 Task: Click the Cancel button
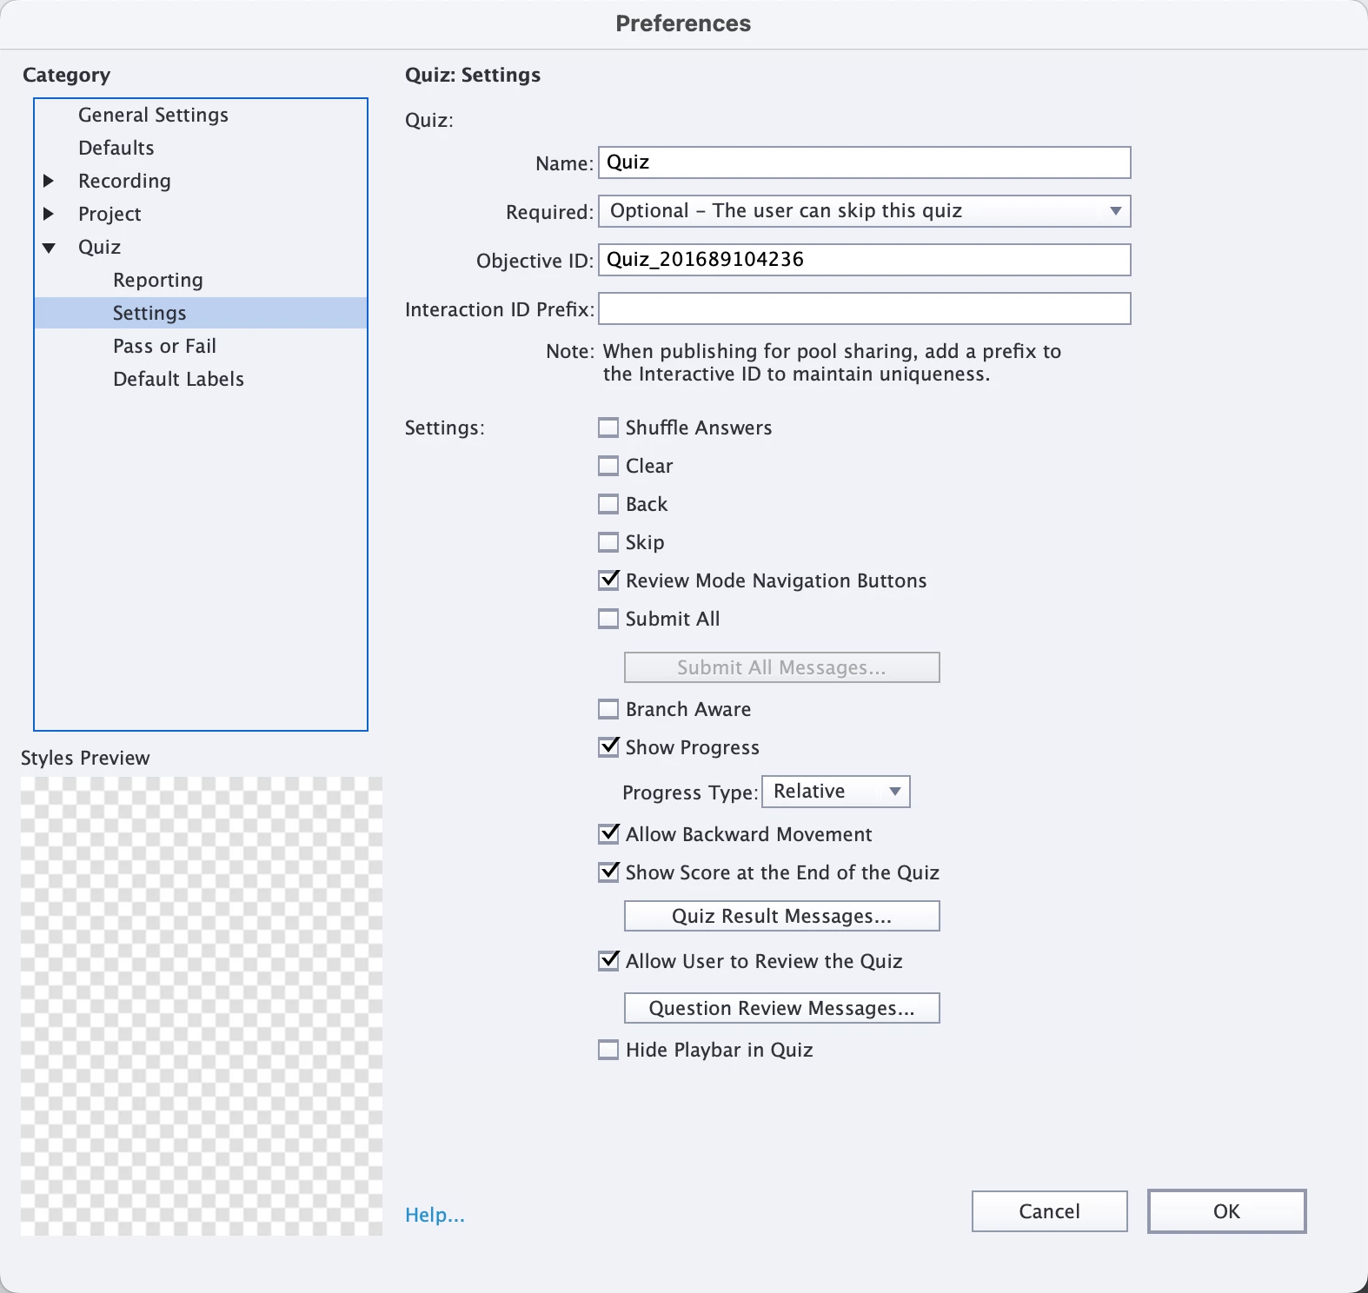pyautogui.click(x=1050, y=1211)
